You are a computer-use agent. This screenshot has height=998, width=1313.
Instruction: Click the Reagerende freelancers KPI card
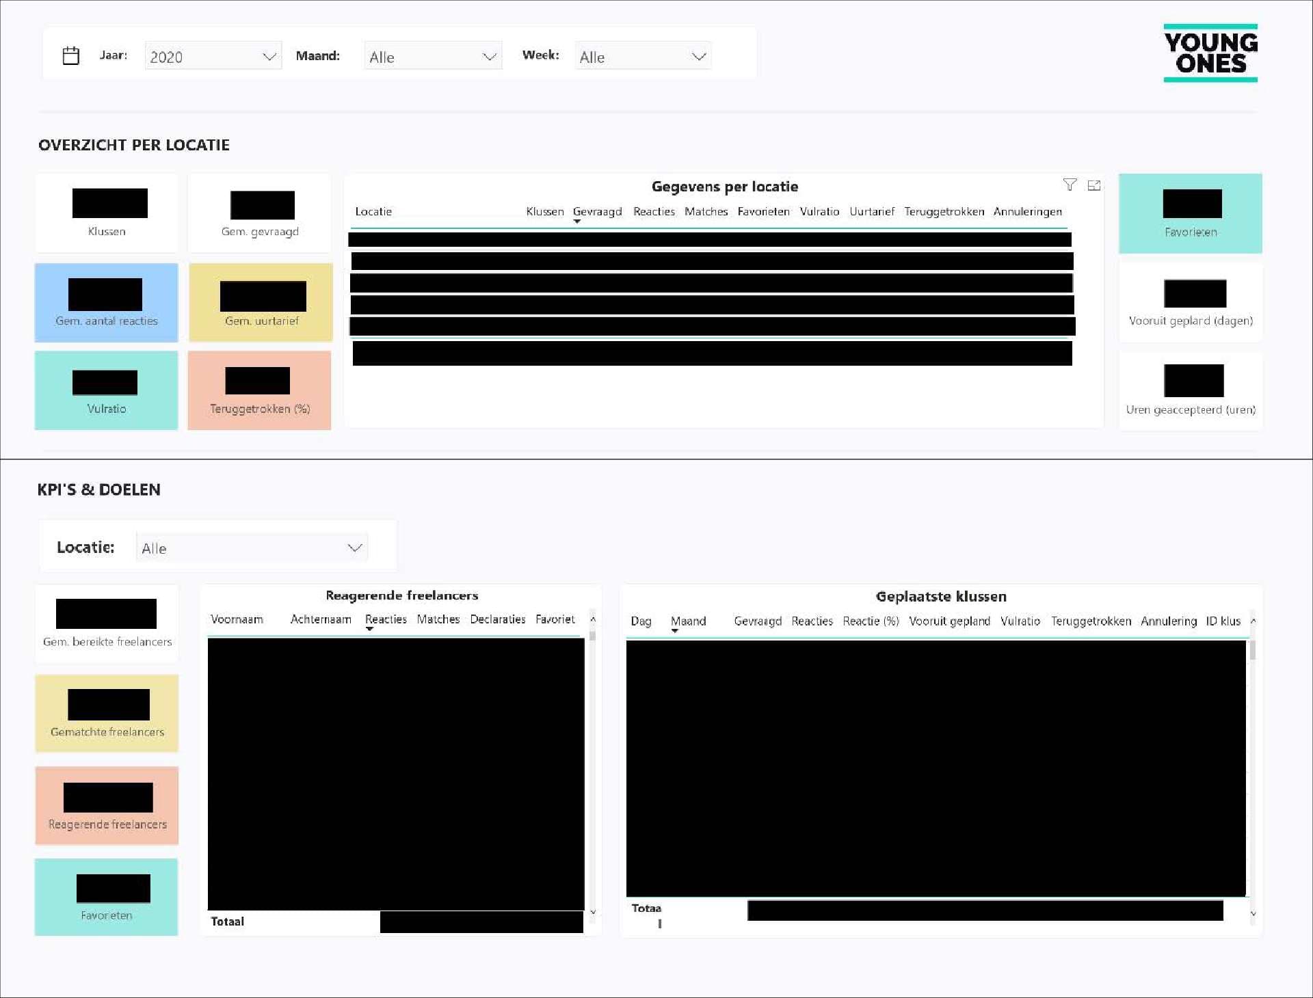point(107,805)
